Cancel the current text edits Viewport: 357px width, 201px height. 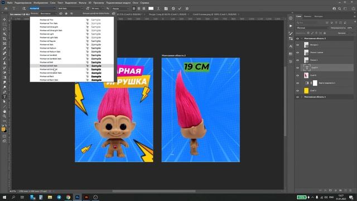[x=173, y=8]
